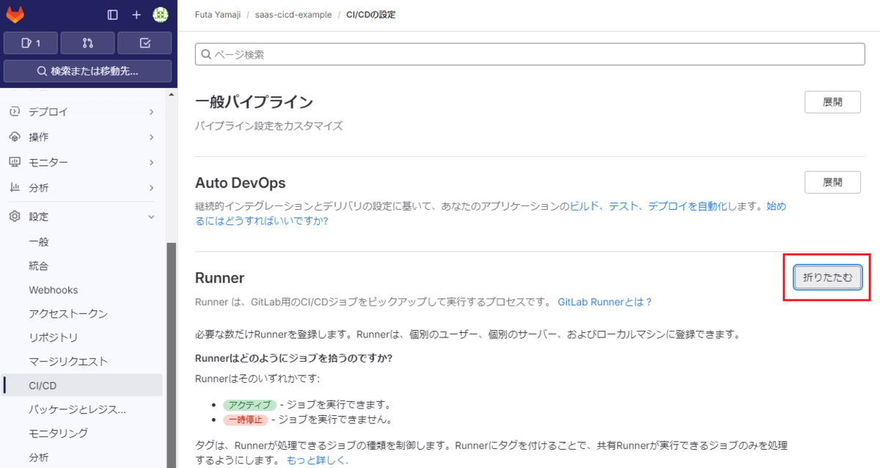880x468 pixels.
Task: Open the user avatar menu
Action: 161,15
